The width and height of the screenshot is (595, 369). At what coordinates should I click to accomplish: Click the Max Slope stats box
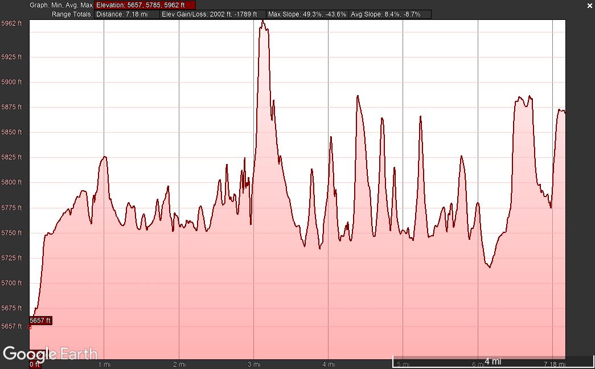pyautogui.click(x=306, y=14)
